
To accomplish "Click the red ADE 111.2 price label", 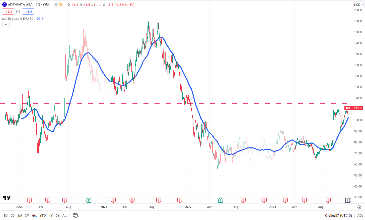I will 353,108.
